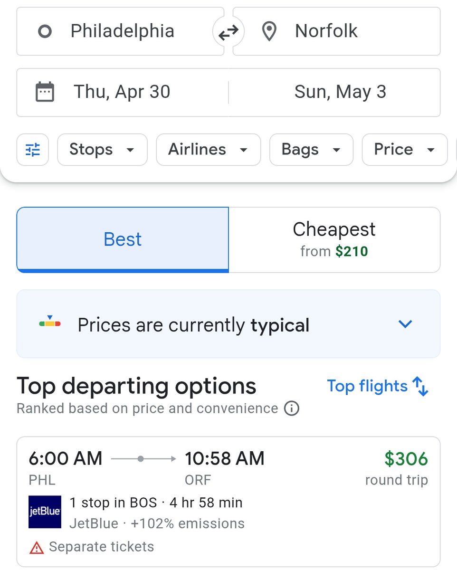The height and width of the screenshot is (570, 457).
Task: Click the price insights colored gauge icon
Action: click(x=50, y=323)
